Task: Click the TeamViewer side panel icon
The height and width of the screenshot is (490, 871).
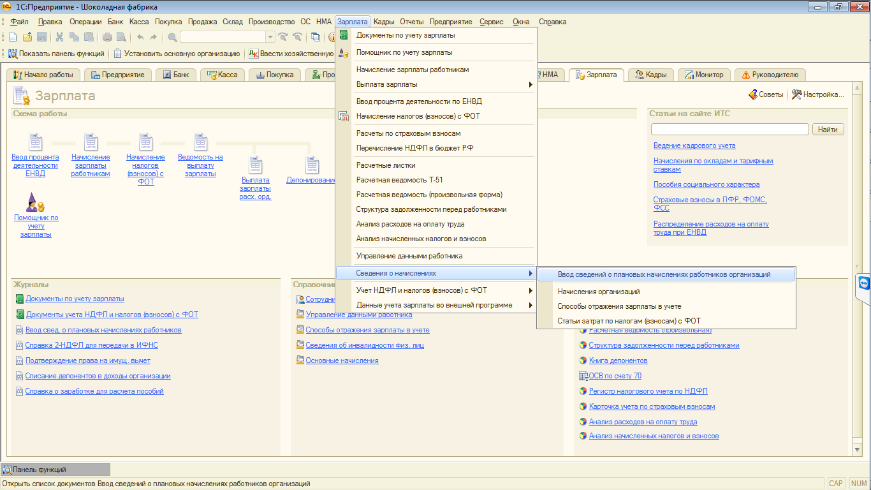Action: (864, 283)
